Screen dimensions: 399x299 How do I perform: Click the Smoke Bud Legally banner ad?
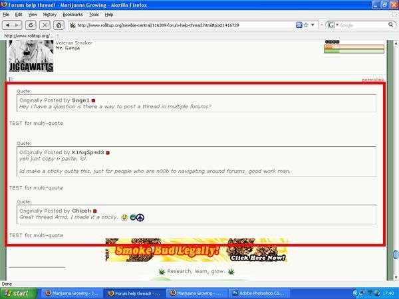pyautogui.click(x=196, y=250)
